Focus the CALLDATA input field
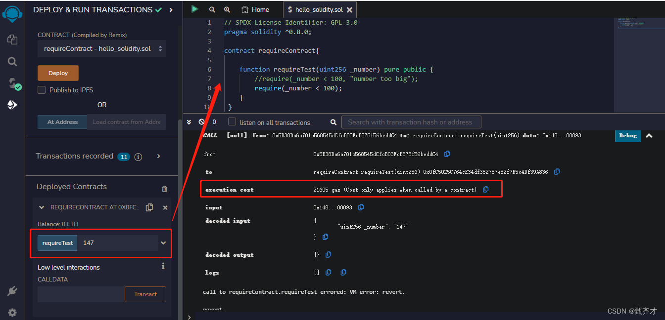 (x=81, y=294)
